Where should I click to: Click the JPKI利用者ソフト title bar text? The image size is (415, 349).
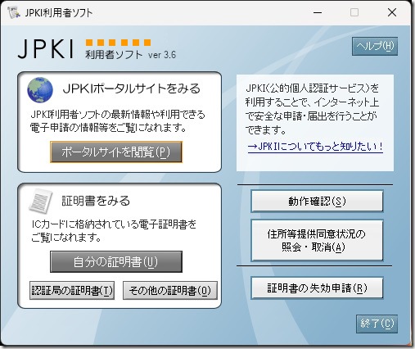click(x=59, y=13)
